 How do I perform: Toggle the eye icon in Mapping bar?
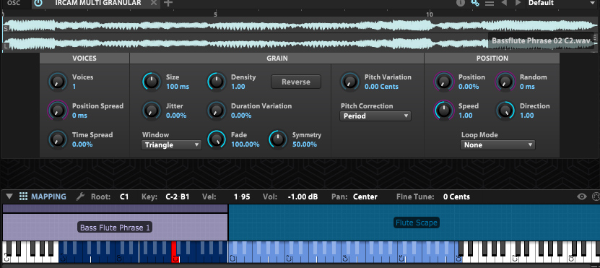tap(582, 196)
